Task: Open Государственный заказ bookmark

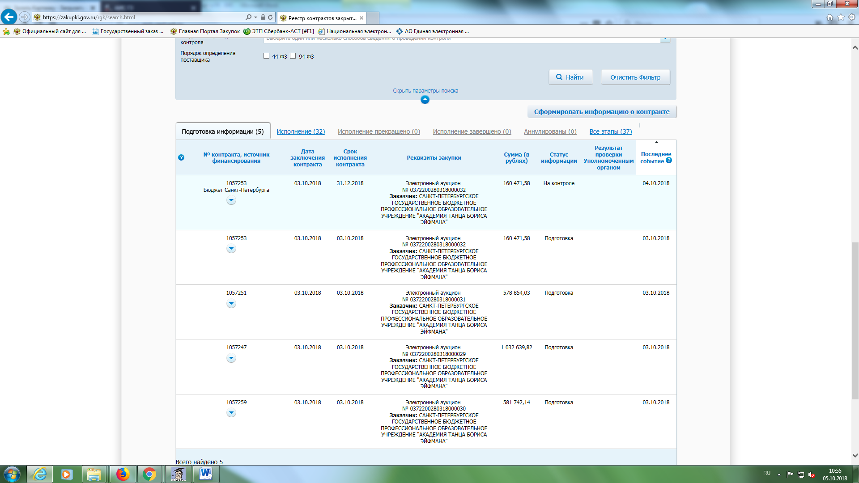Action: [x=128, y=31]
